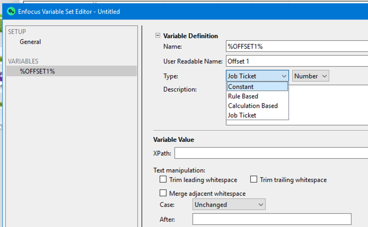Click the Name input field

[x=297, y=46]
